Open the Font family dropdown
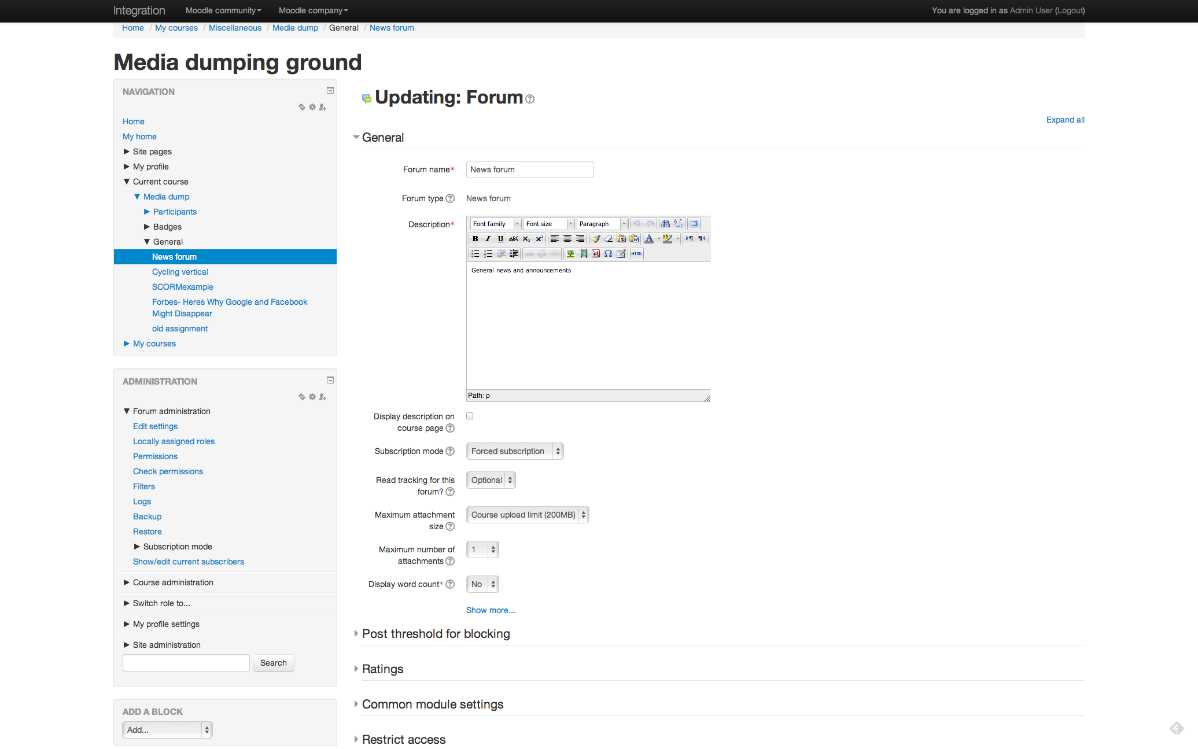Viewport: 1198px width, 749px height. [x=496, y=224]
